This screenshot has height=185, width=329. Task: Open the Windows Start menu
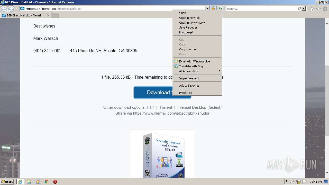coord(7,182)
